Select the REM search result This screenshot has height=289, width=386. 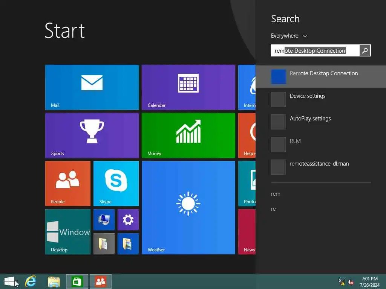pyautogui.click(x=321, y=144)
